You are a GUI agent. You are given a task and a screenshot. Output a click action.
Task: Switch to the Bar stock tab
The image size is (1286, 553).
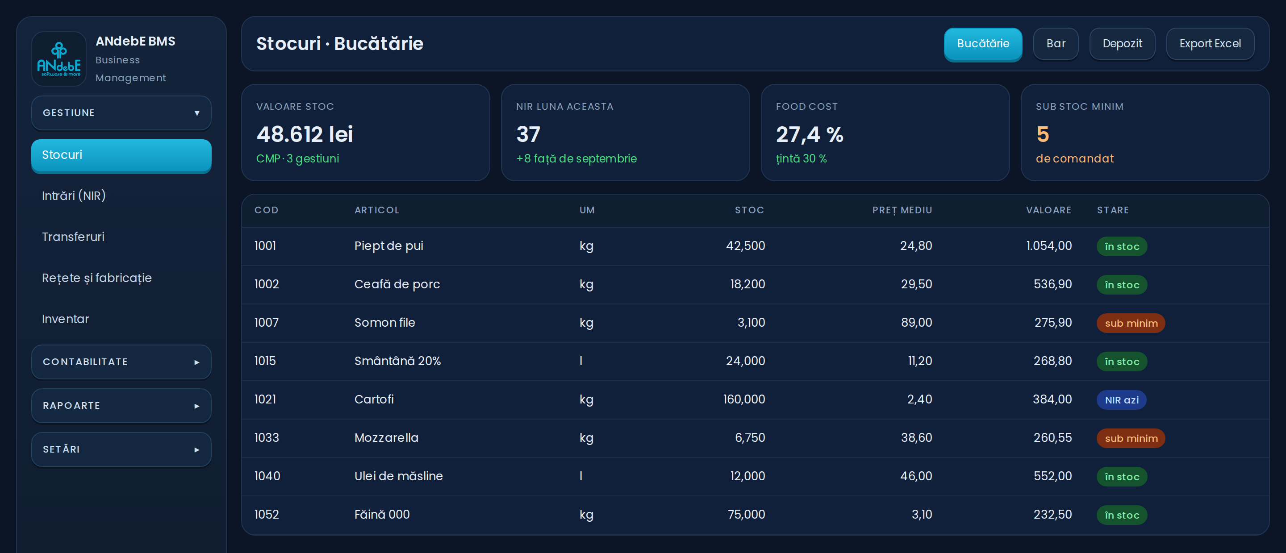pos(1056,44)
